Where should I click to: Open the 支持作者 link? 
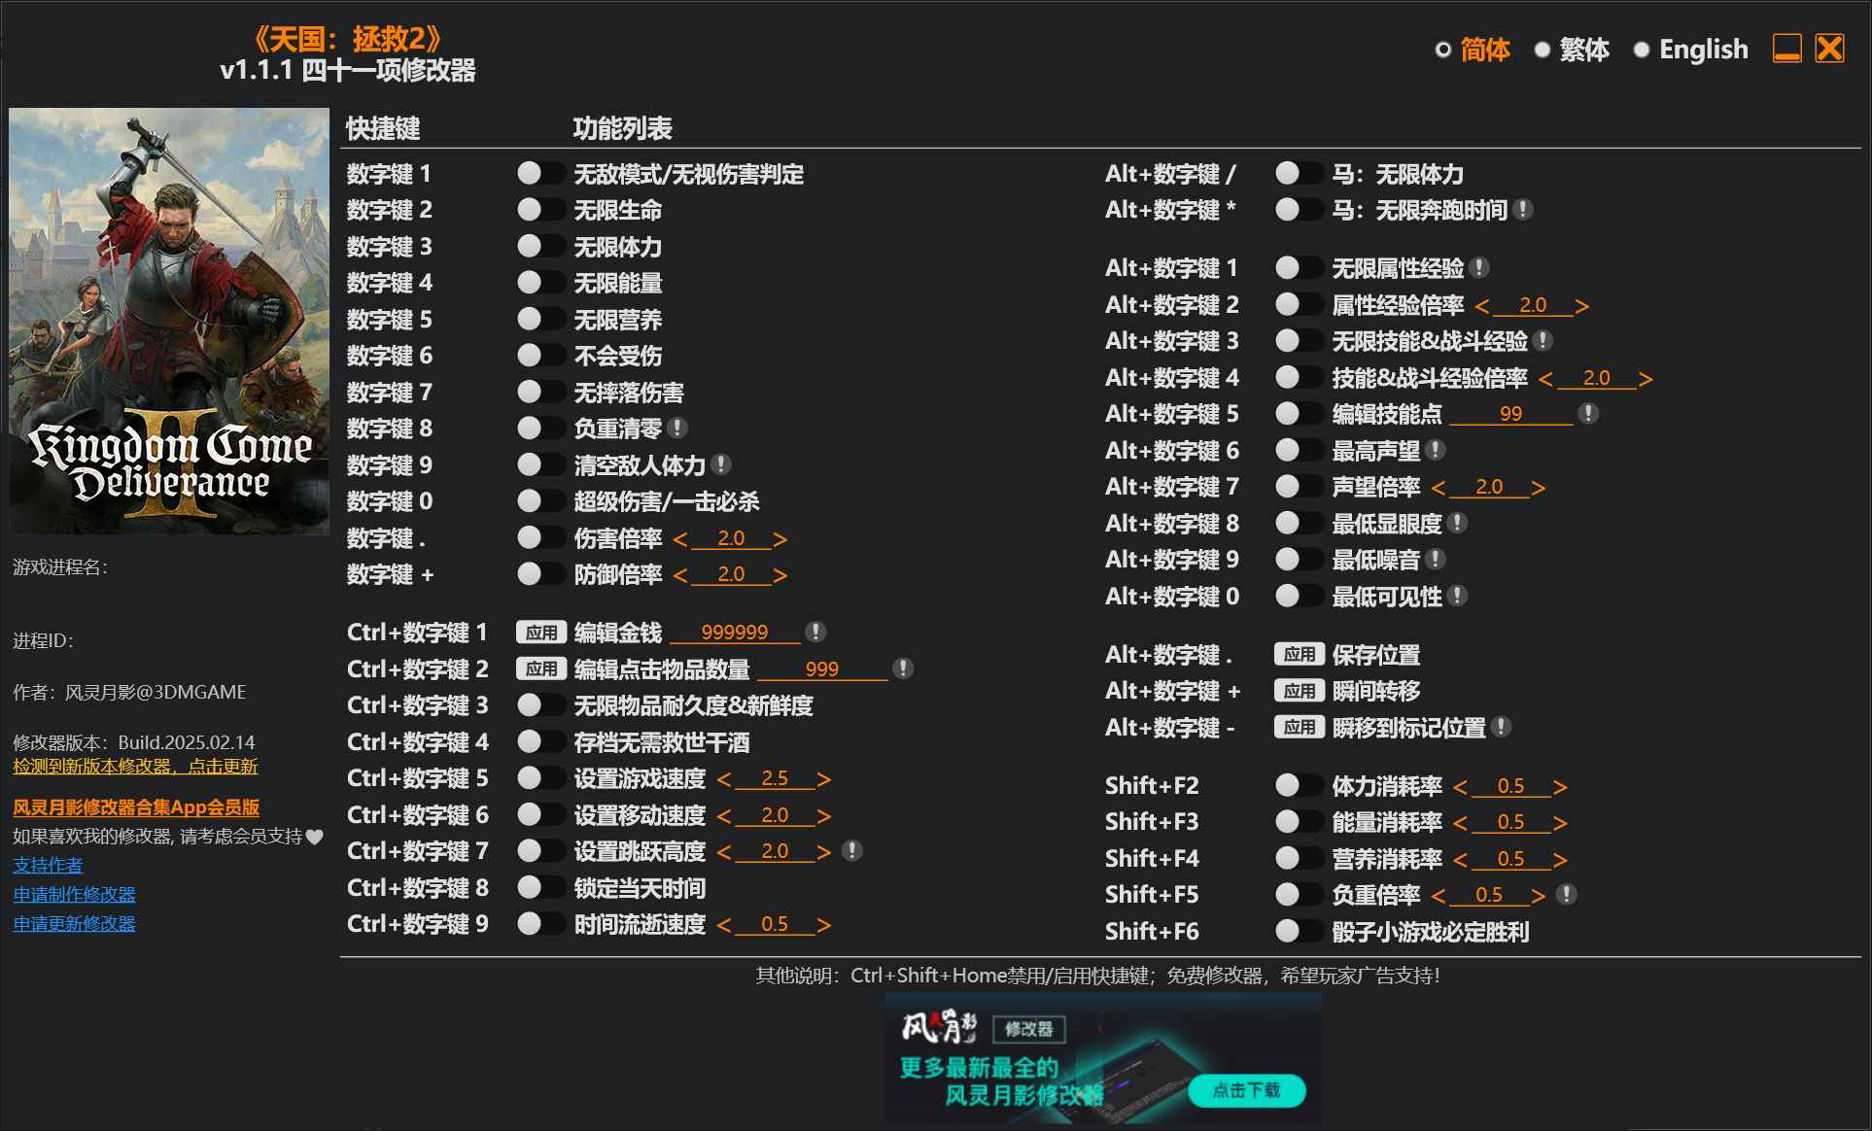tap(47, 864)
